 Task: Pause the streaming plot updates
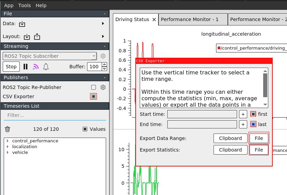point(26,67)
